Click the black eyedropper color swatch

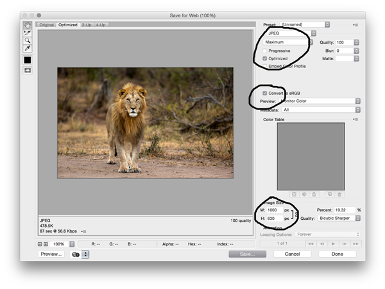(28, 60)
